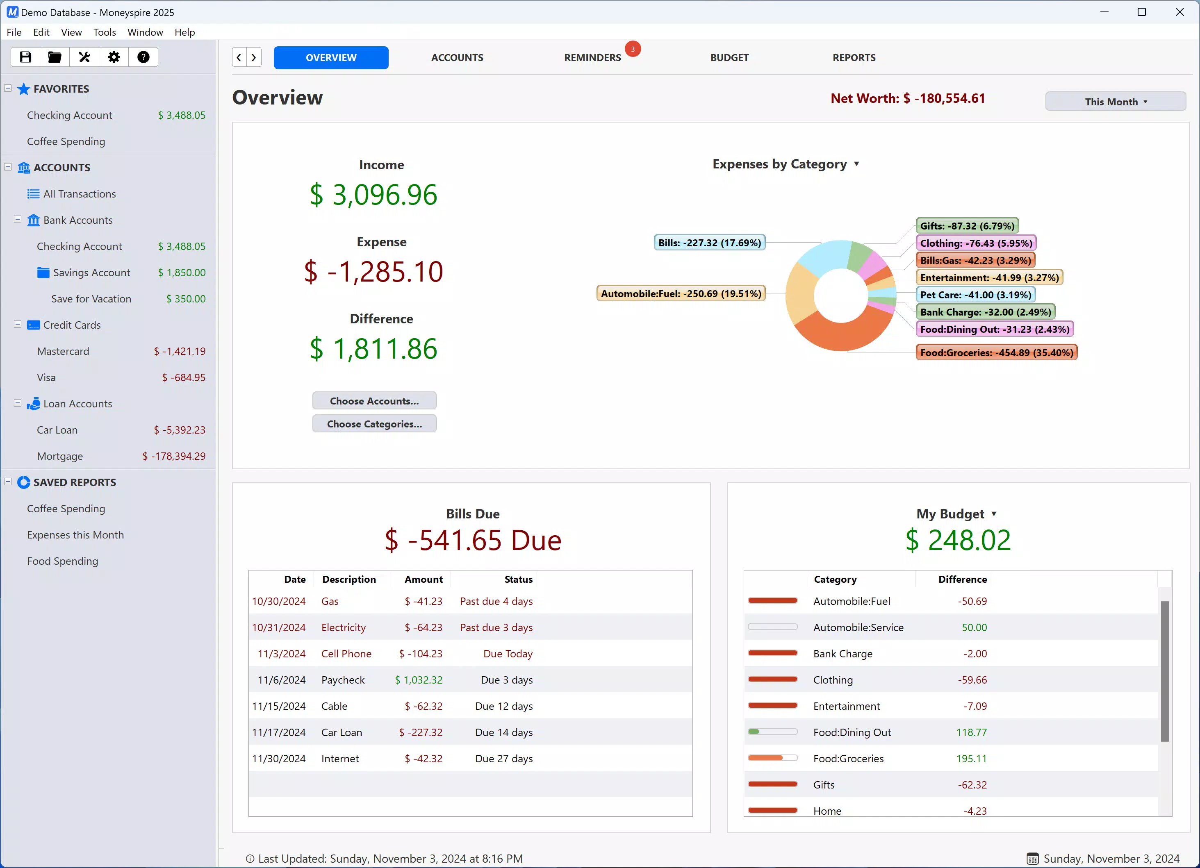Open the My Budget dropdown

[994, 514]
